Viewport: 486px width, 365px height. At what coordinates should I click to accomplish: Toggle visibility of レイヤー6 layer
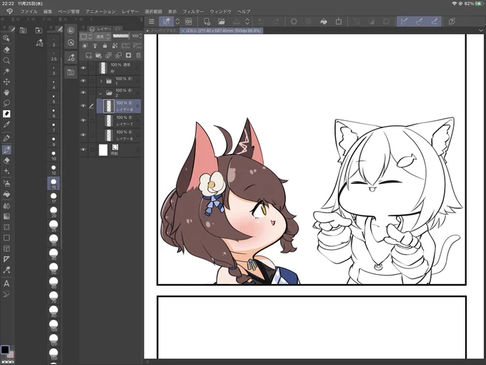click(x=83, y=135)
